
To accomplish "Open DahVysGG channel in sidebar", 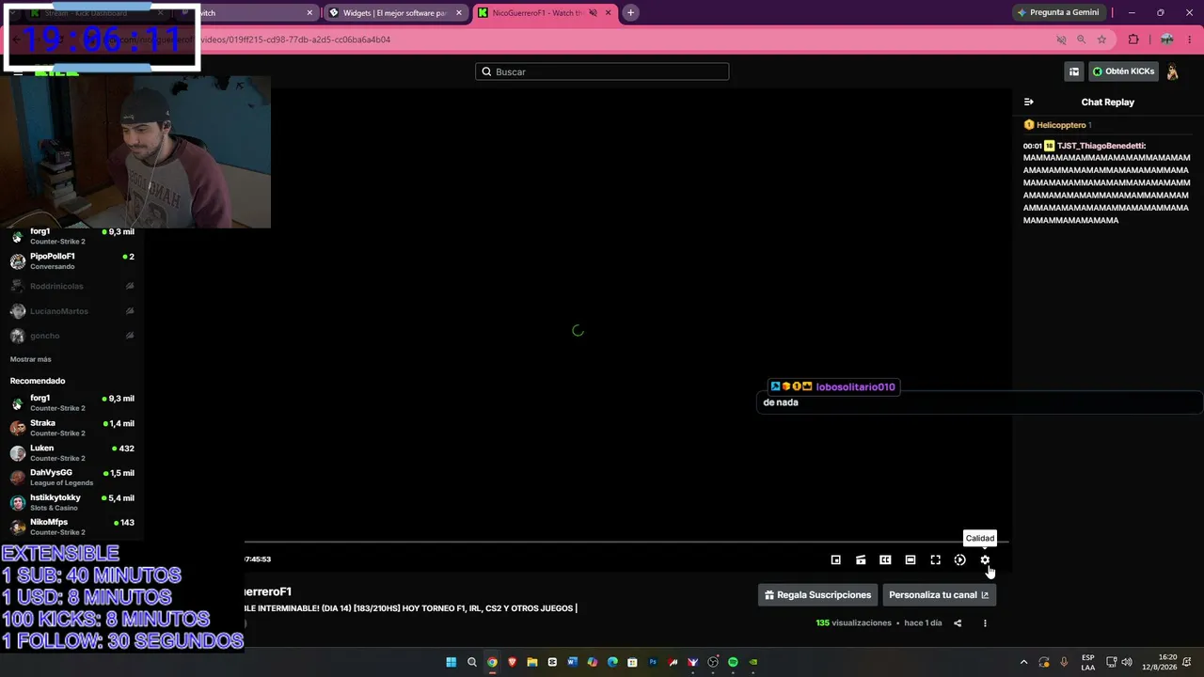I will (x=72, y=478).
